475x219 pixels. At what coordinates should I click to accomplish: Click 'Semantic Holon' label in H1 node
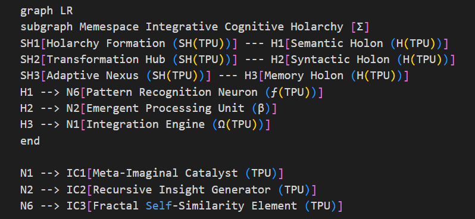click(x=336, y=43)
